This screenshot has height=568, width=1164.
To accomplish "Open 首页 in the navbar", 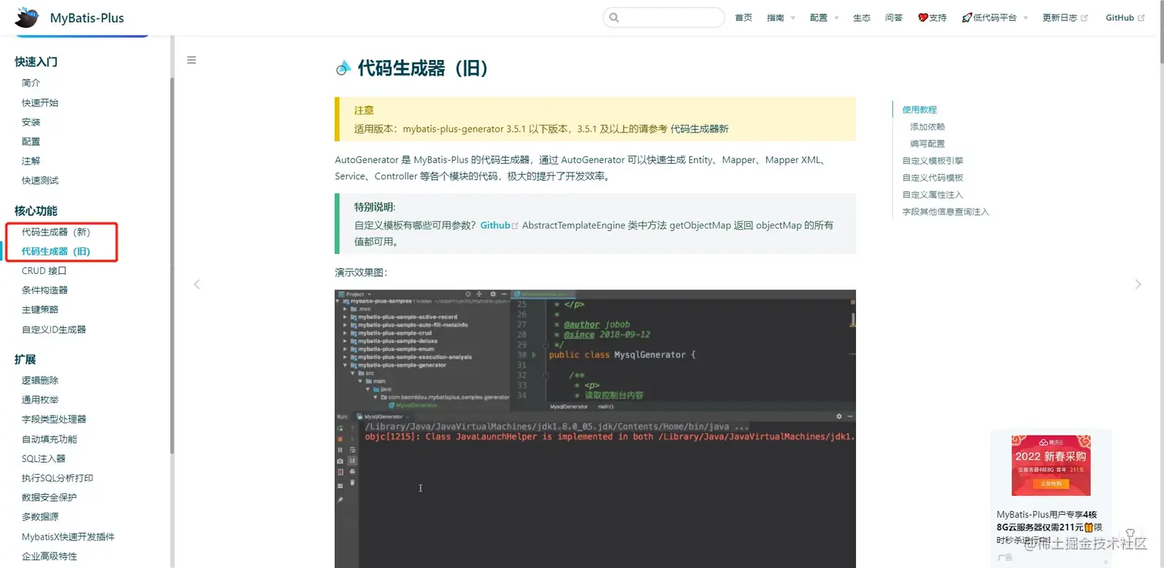I will pyautogui.click(x=744, y=18).
